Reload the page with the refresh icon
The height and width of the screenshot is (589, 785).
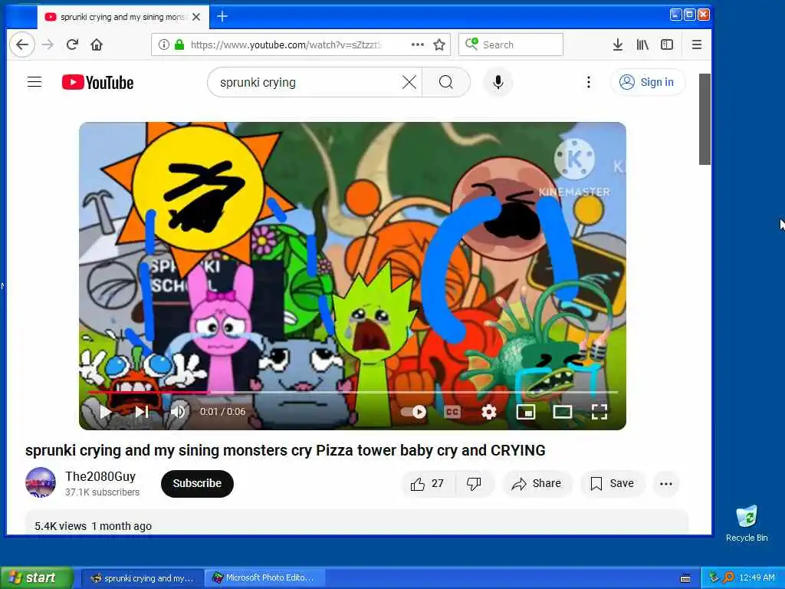(72, 44)
